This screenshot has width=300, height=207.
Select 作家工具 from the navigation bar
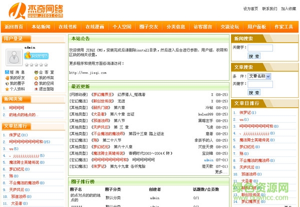pyautogui.click(x=284, y=27)
